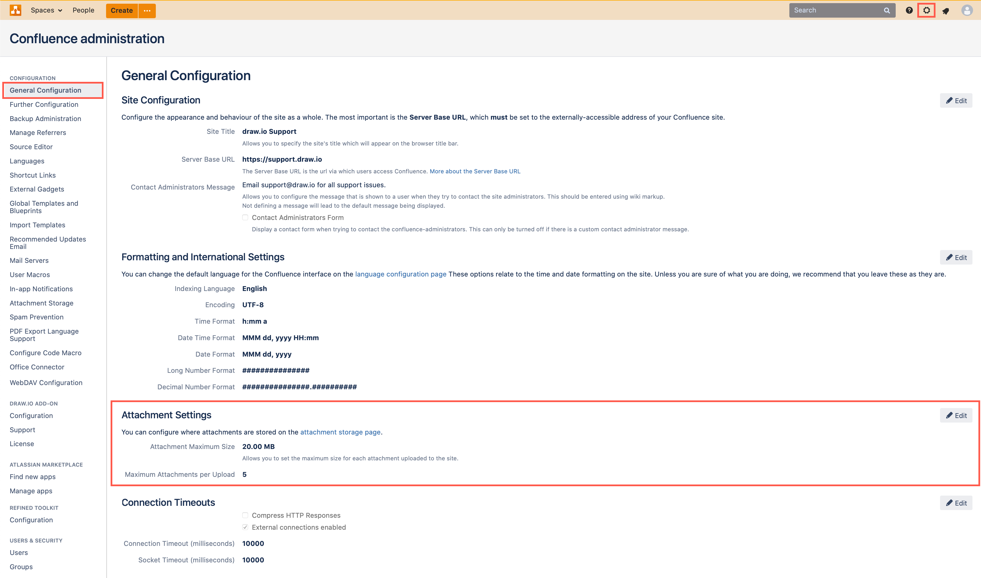Click the Create button

(121, 11)
